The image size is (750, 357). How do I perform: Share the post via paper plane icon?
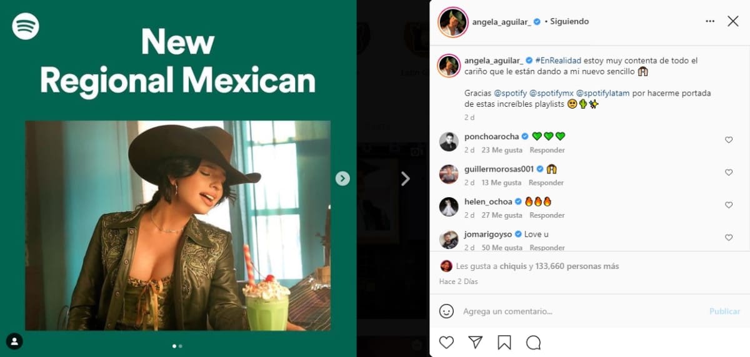point(476,342)
